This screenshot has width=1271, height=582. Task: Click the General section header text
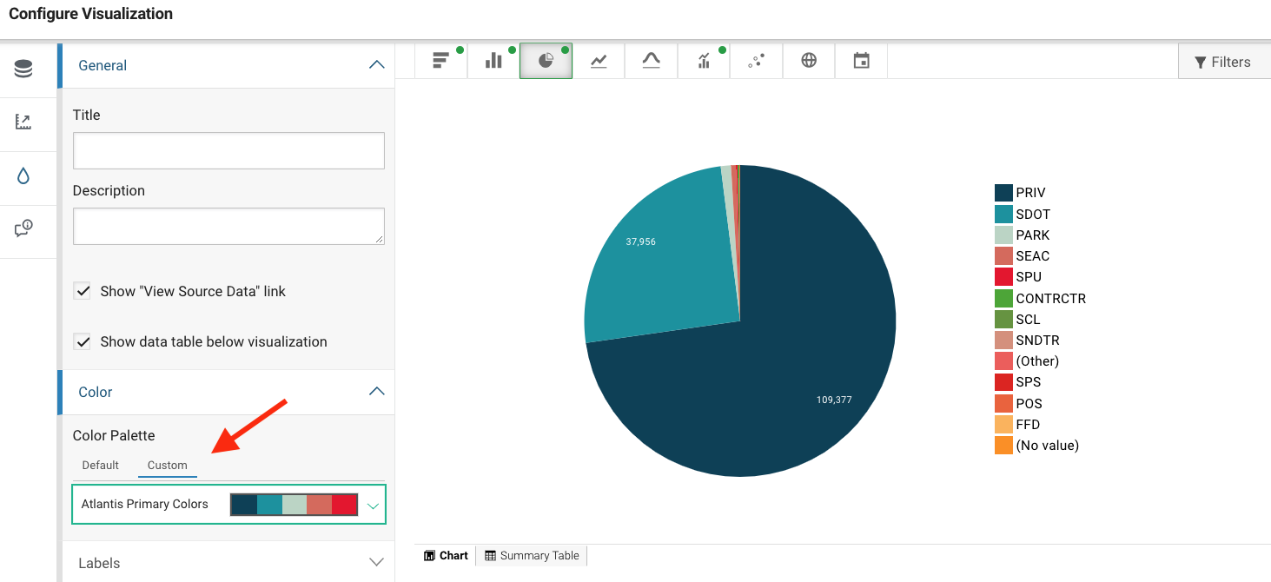[x=103, y=65]
